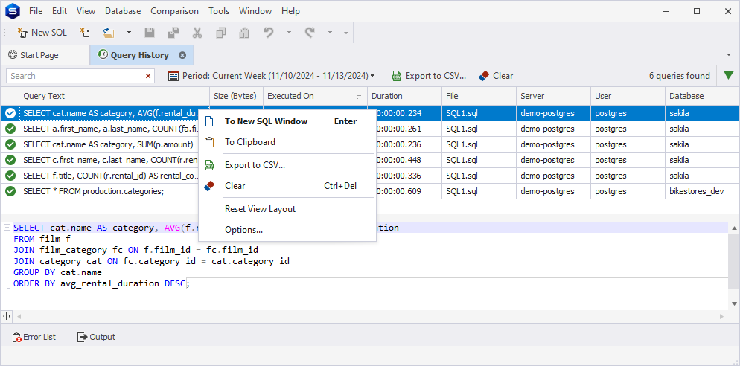Sort by Query Text column header
The height and width of the screenshot is (366, 740).
(x=114, y=96)
